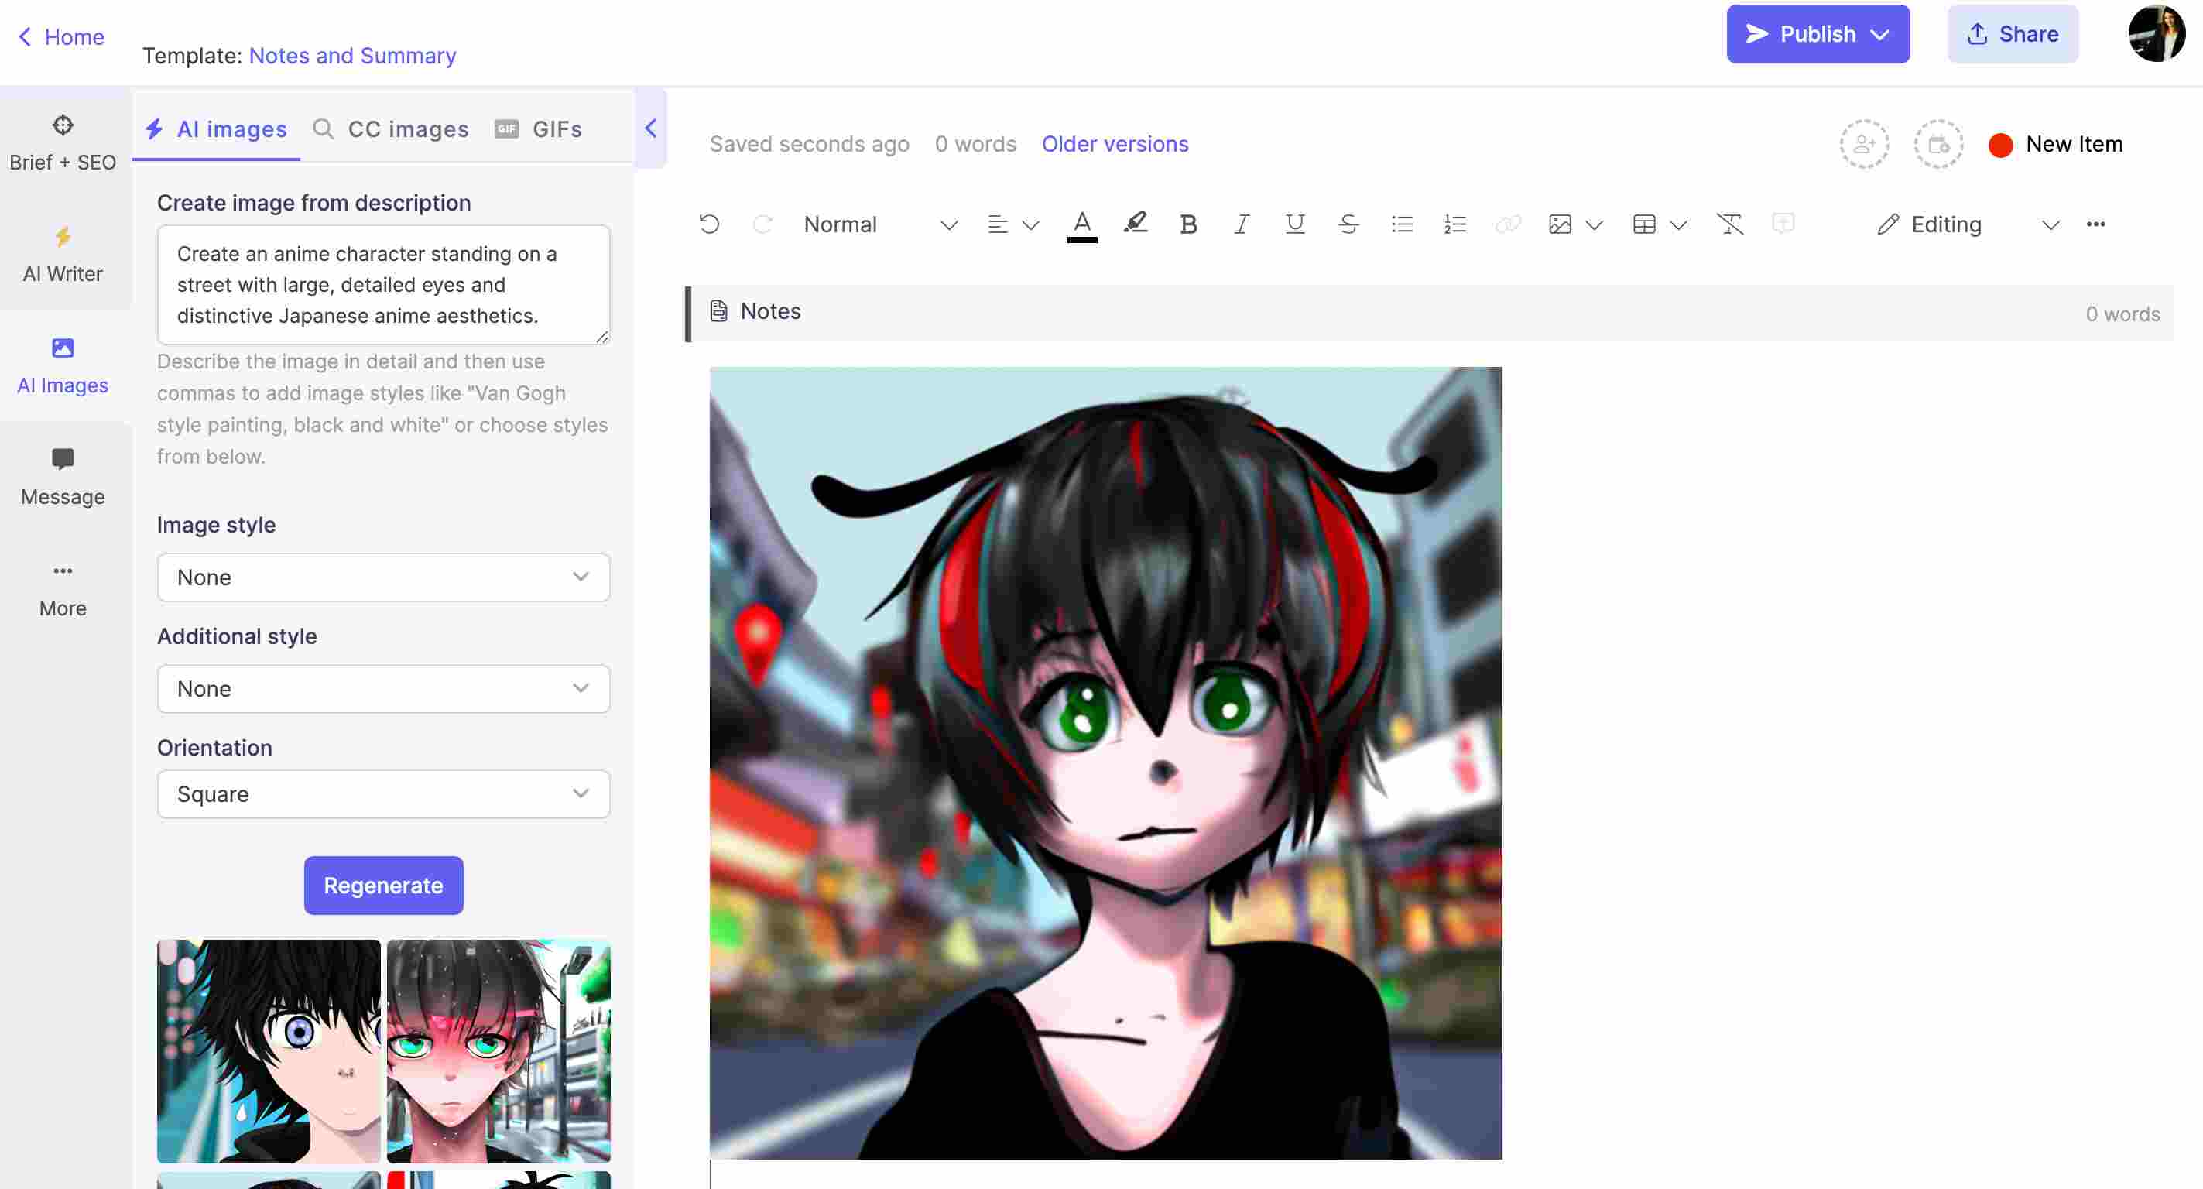Toggle strikethrough formatting on text
Image resolution: width=2203 pixels, height=1189 pixels.
coord(1347,224)
